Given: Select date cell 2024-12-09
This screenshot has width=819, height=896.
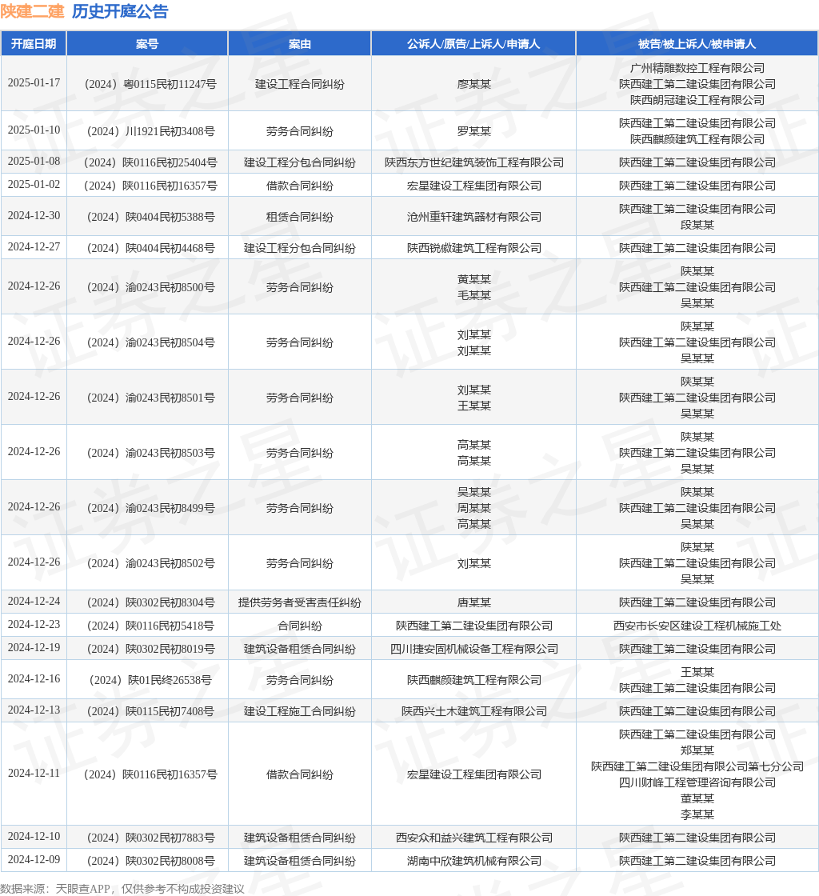Looking at the screenshot, I should point(34,860).
